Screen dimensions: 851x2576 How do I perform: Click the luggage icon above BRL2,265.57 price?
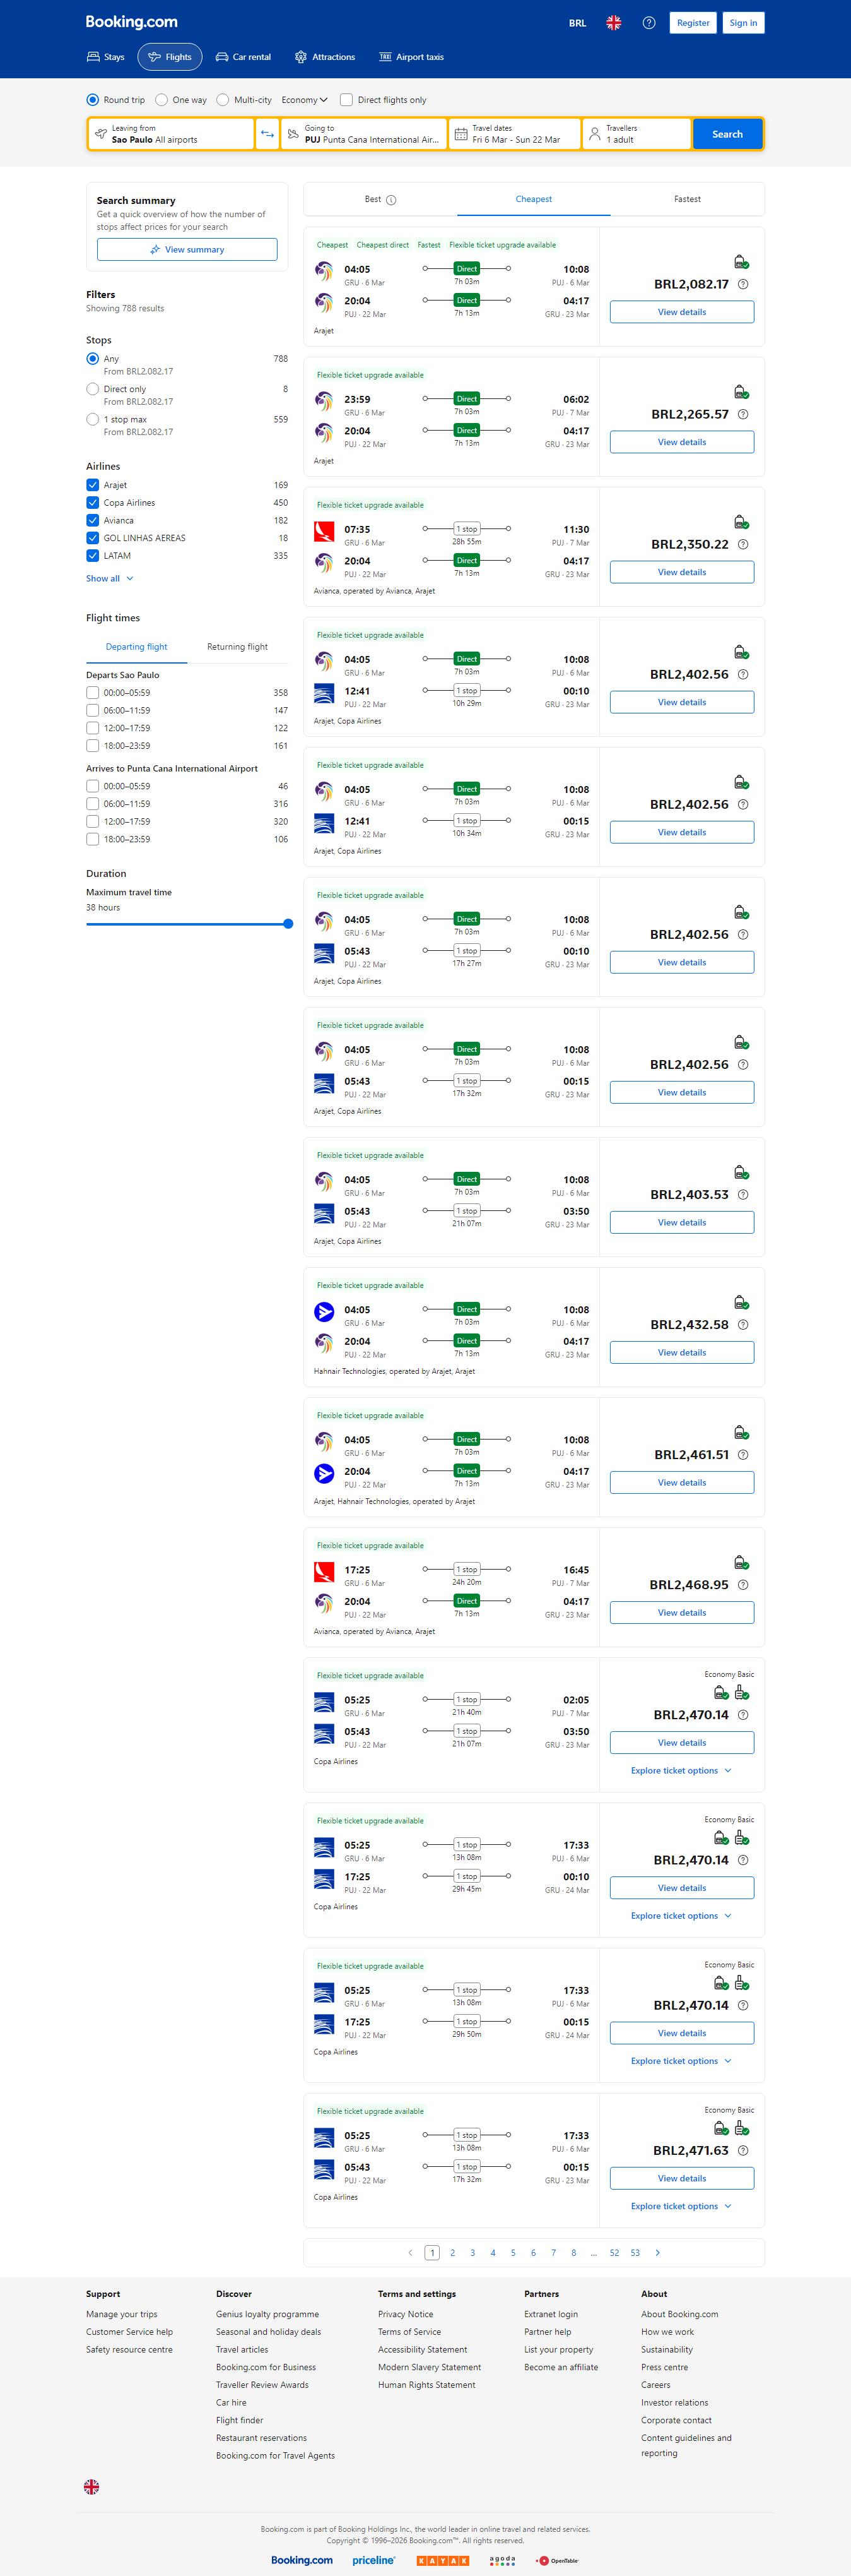(x=740, y=392)
